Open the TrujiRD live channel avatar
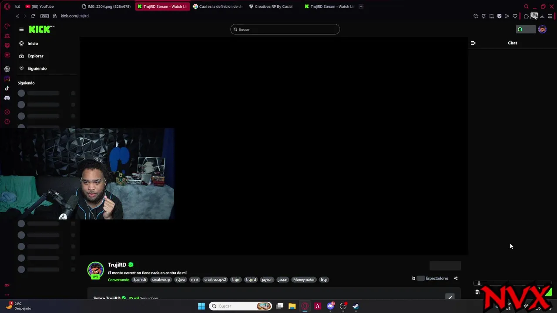557x313 pixels. pyautogui.click(x=95, y=270)
